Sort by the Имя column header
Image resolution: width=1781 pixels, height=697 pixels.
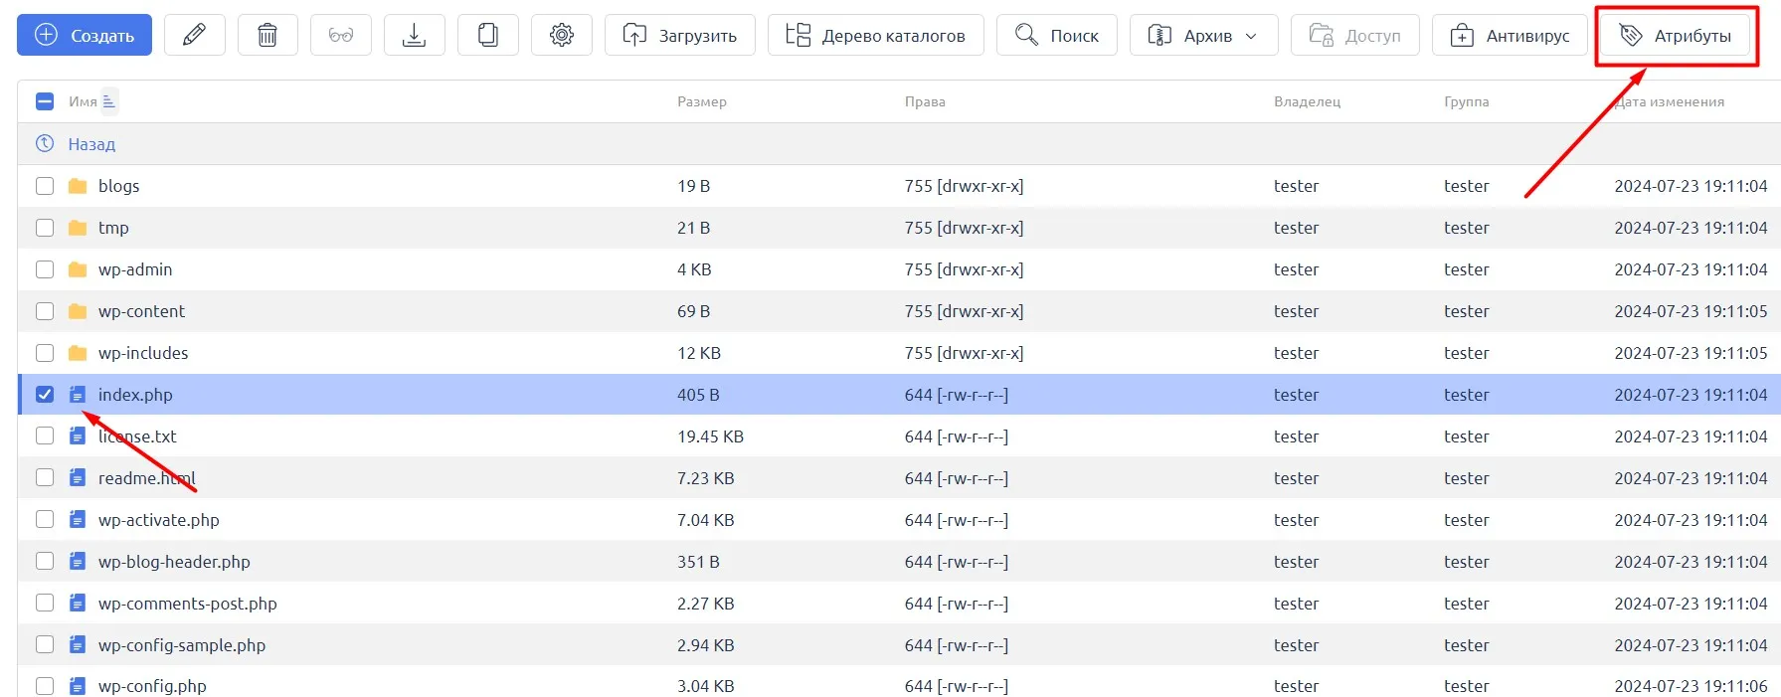(x=83, y=101)
